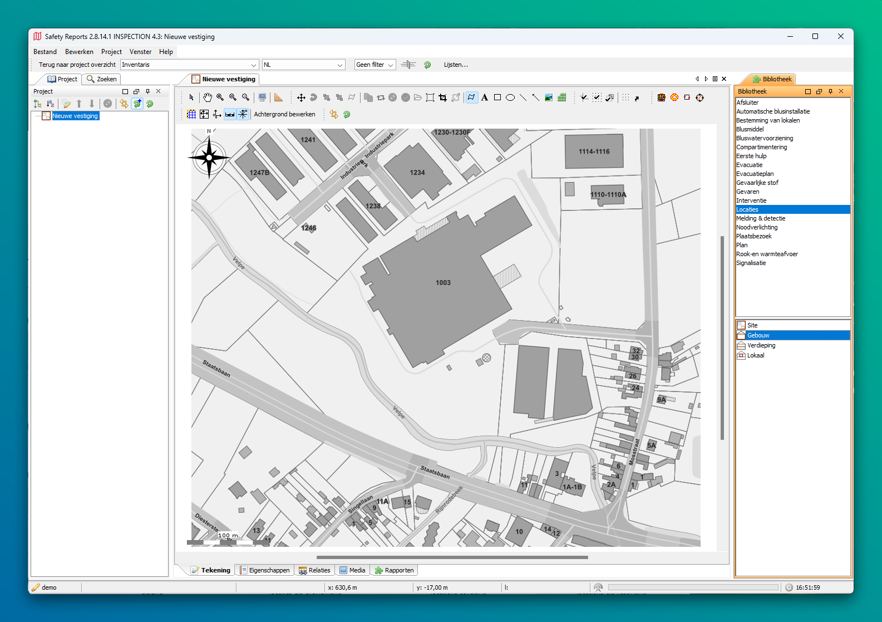Viewport: 882px width, 622px height.
Task: Click the move arrows tool icon
Action: point(301,97)
